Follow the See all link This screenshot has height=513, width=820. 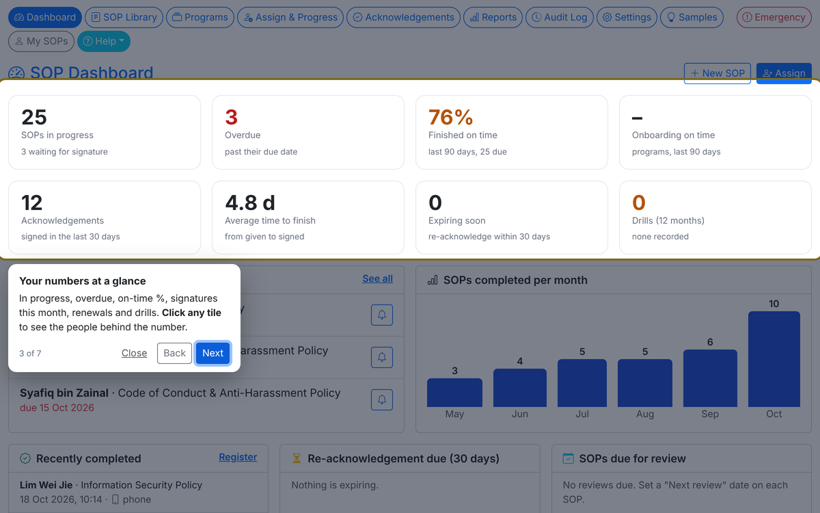click(x=377, y=278)
